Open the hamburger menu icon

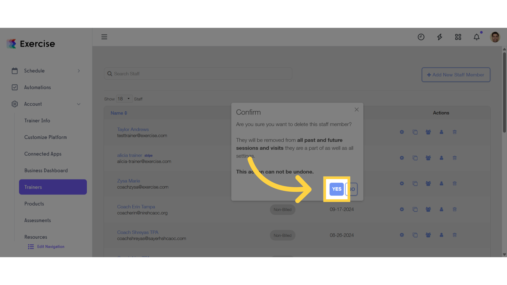[104, 37]
